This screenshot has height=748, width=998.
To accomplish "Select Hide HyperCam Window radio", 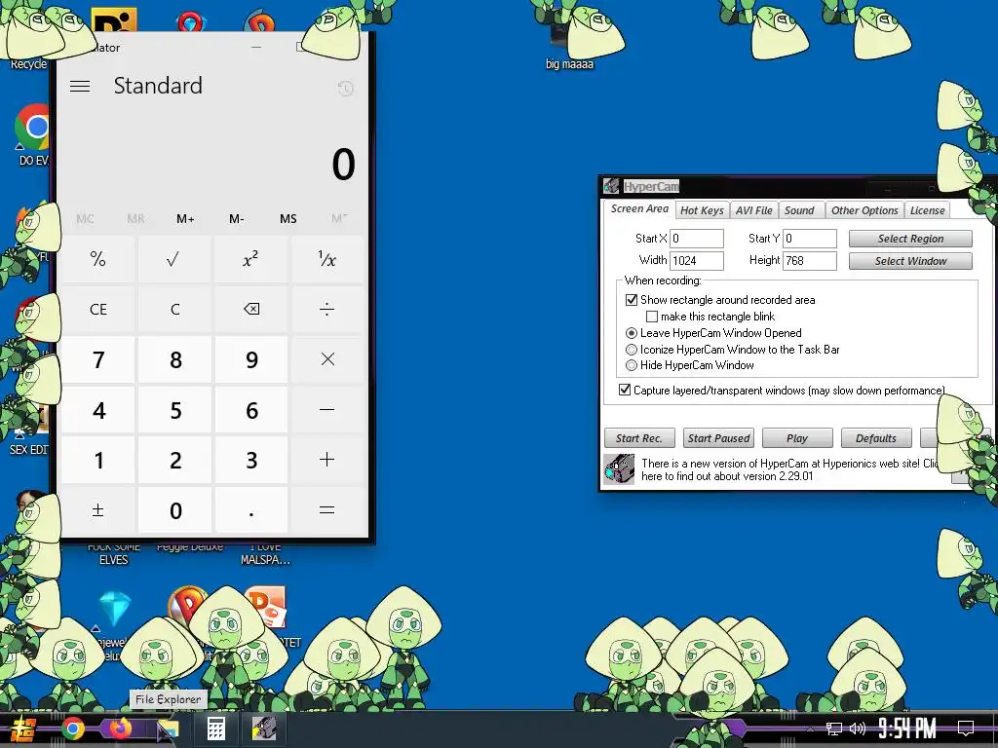I will pos(632,365).
